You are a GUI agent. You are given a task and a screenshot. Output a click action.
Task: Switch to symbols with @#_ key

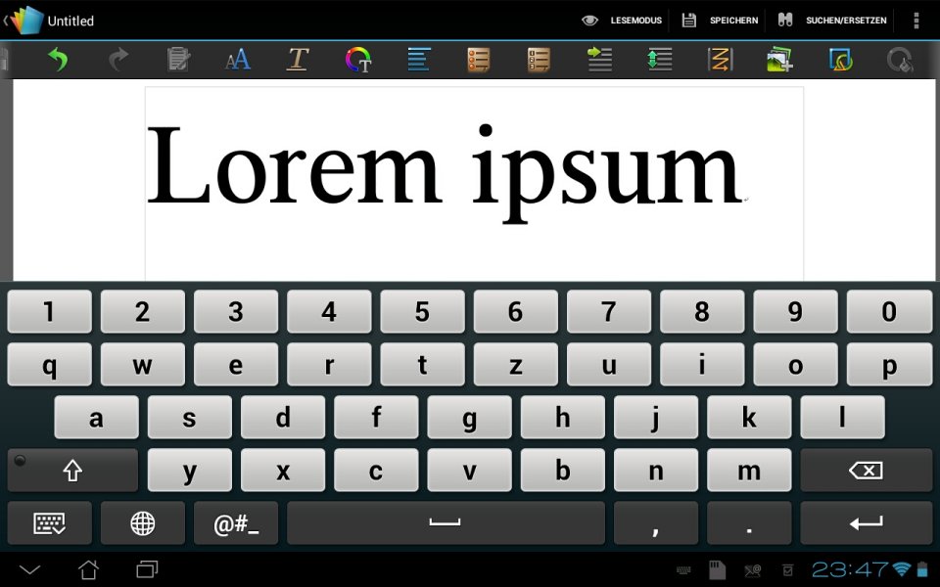coord(236,522)
